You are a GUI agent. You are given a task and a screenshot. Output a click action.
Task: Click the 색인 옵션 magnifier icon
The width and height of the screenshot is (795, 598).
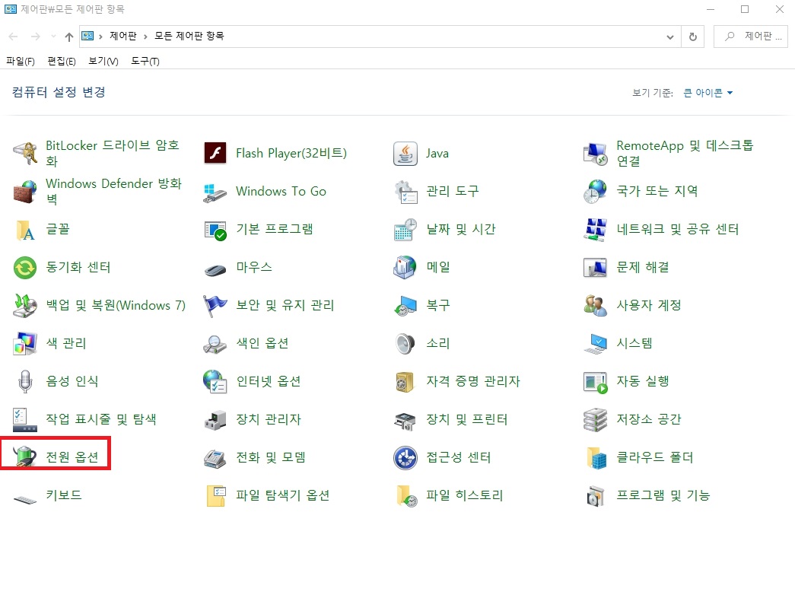coord(215,343)
